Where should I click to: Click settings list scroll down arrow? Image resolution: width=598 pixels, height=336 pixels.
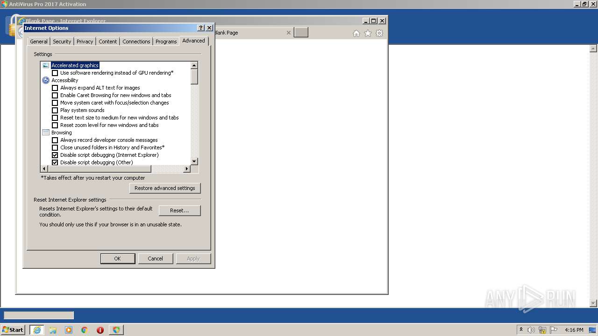tap(194, 161)
